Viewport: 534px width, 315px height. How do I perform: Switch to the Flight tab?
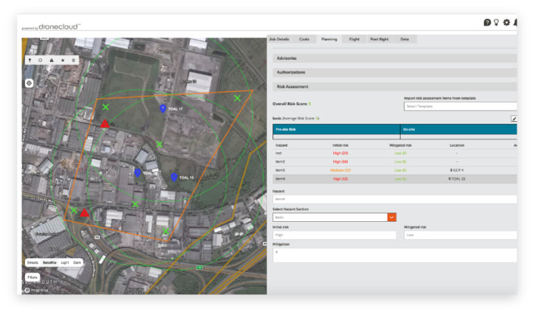354,39
